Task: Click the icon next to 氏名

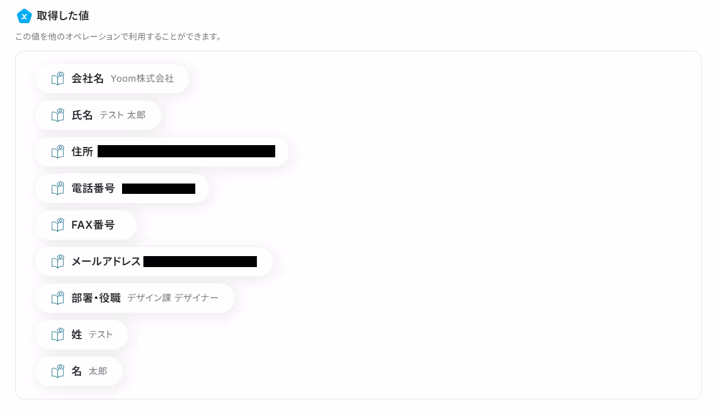Action: (57, 115)
